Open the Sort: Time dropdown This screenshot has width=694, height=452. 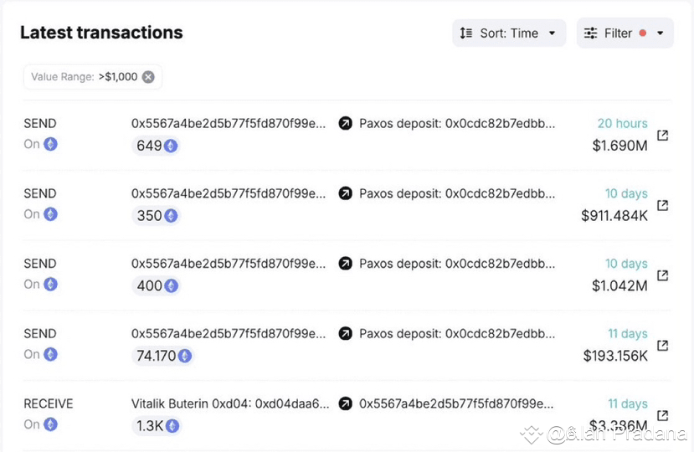coord(509,33)
